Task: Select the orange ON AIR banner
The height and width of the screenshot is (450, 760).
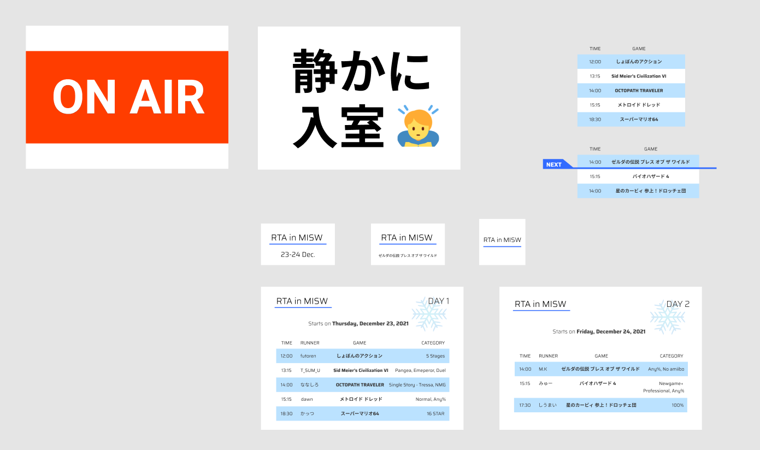Action: pyautogui.click(x=127, y=97)
